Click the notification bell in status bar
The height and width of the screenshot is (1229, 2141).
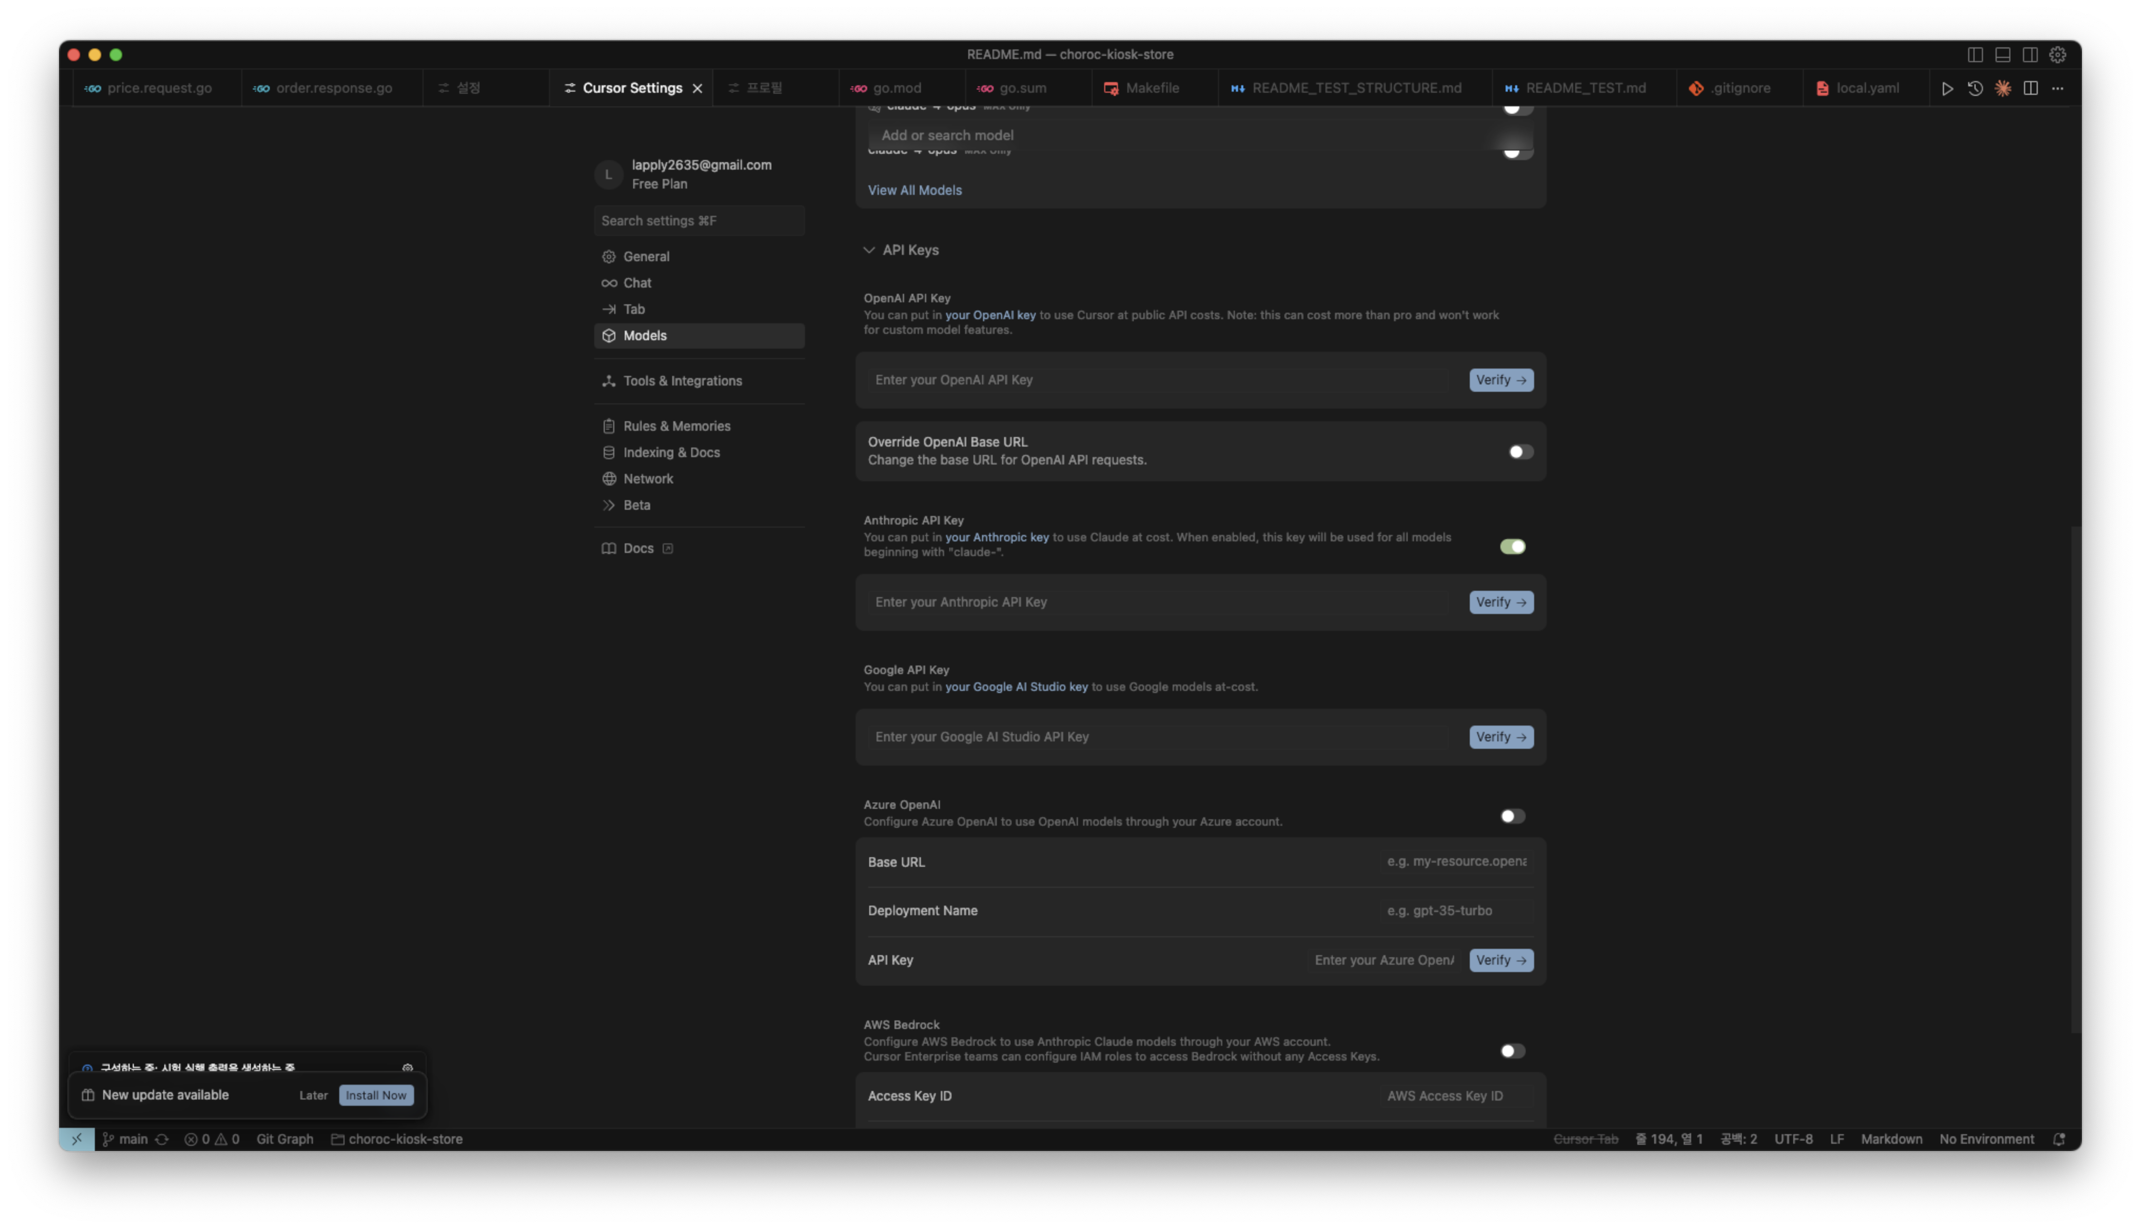tap(2059, 1139)
